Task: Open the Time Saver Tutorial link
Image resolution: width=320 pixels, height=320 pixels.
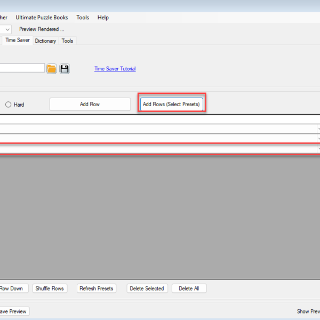Action: pyautogui.click(x=115, y=69)
